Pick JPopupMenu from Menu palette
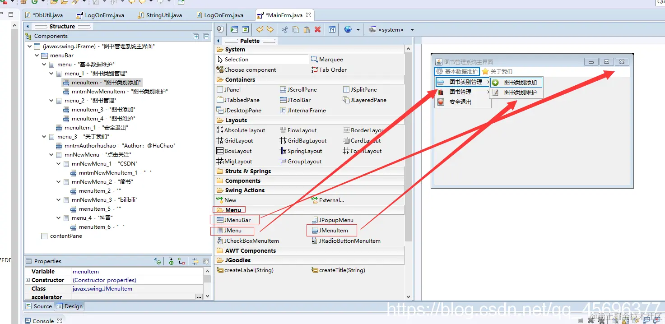This screenshot has height=324, width=665. (333, 220)
